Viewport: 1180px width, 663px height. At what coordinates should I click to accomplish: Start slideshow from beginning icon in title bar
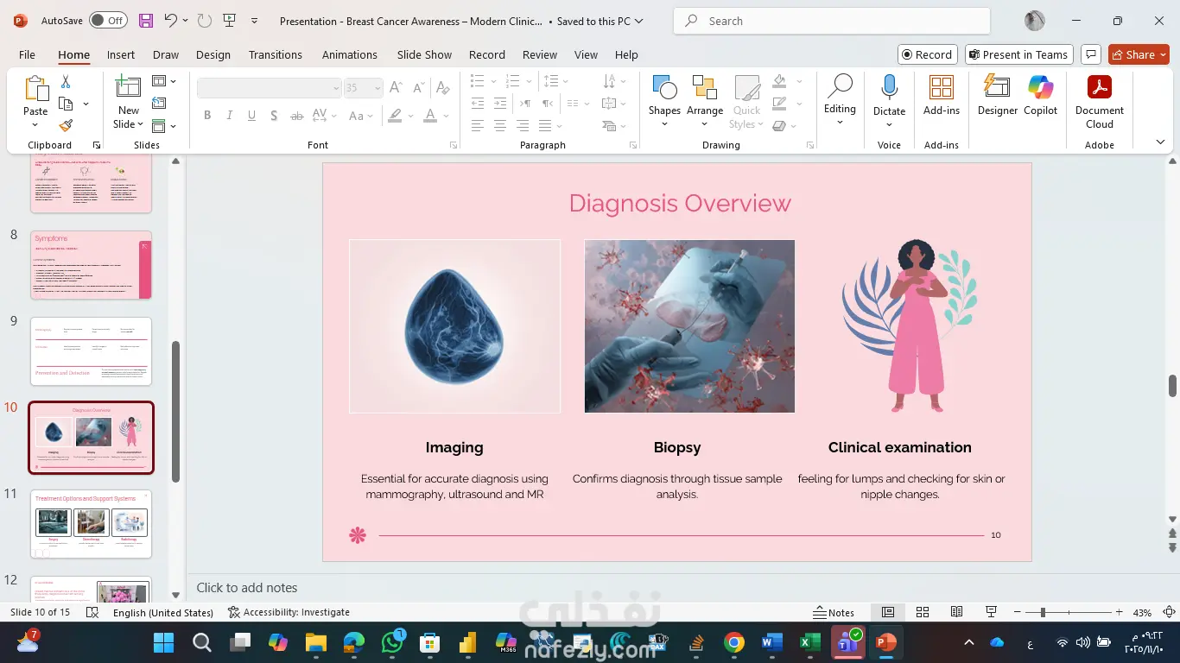229,21
